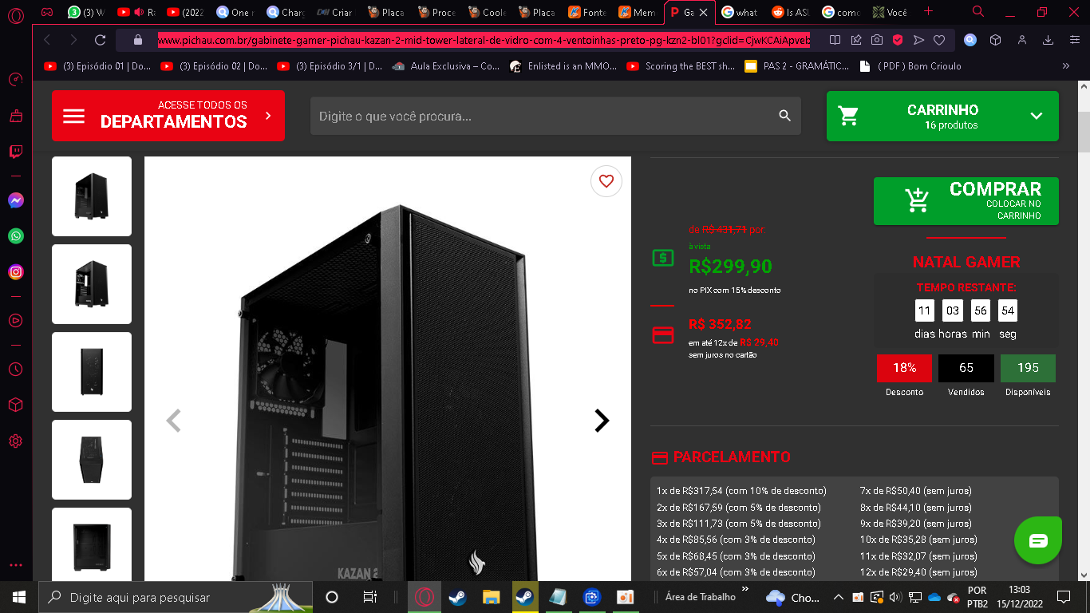This screenshot has height=613, width=1090.
Task: Open bookmark 'Enlisted is an MMO...'
Action: click(565, 66)
